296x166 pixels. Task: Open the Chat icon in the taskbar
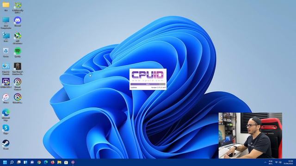click(x=32, y=162)
